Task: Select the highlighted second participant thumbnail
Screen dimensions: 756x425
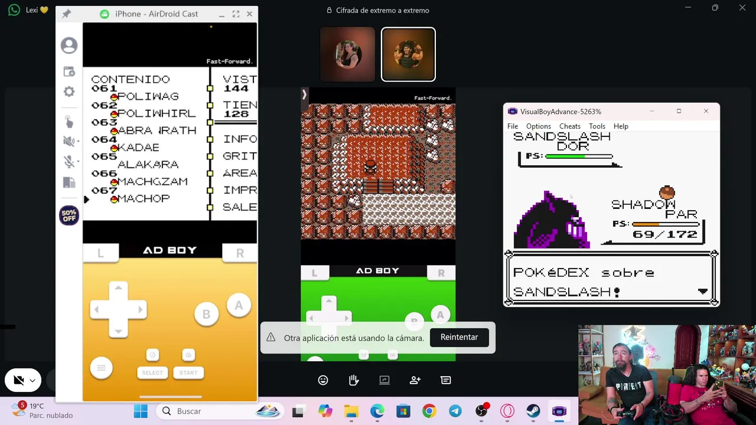Action: click(408, 54)
